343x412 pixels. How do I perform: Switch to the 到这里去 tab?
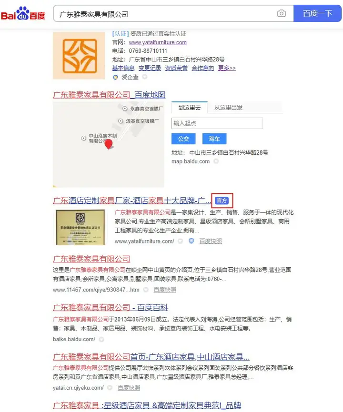pyautogui.click(x=190, y=108)
